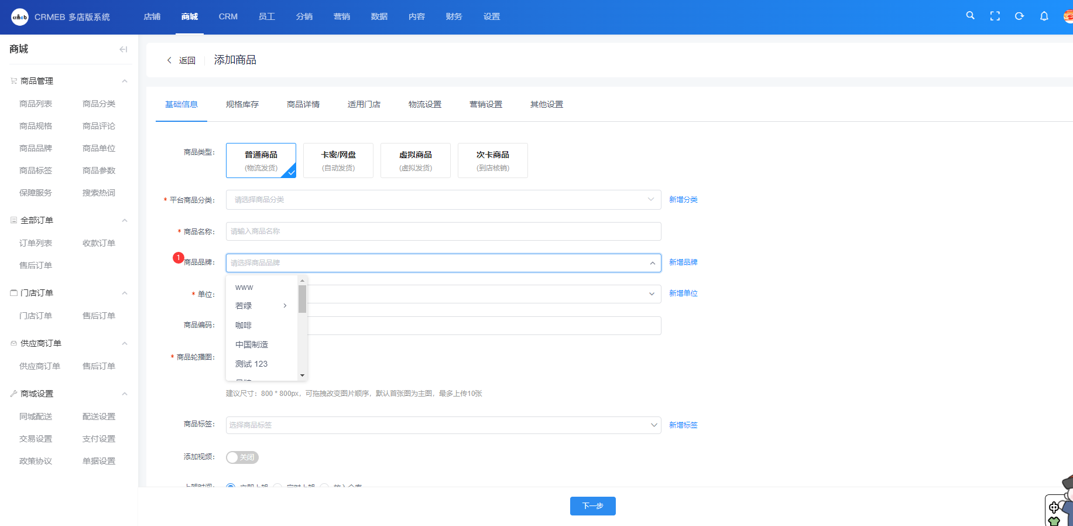Collapse the sidebar using the fold icon
1073x526 pixels.
pos(123,49)
